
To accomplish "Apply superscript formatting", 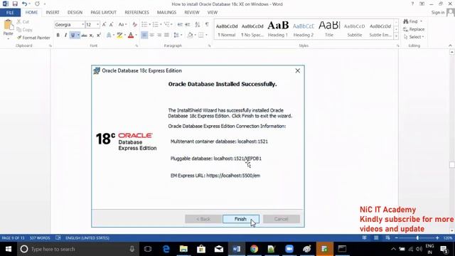I will coord(99,36).
